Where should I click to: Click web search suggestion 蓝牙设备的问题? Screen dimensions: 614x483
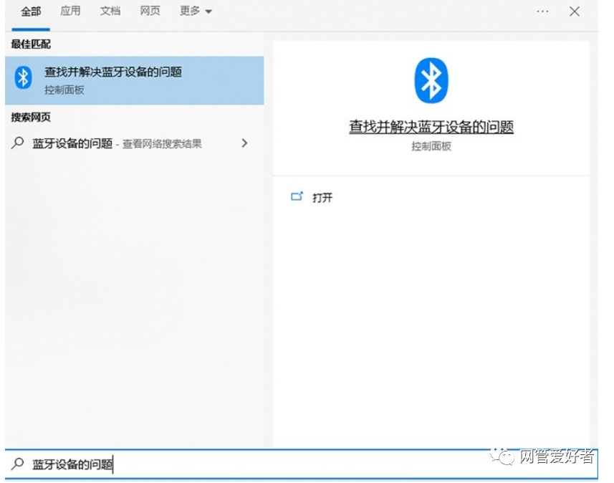click(130, 143)
